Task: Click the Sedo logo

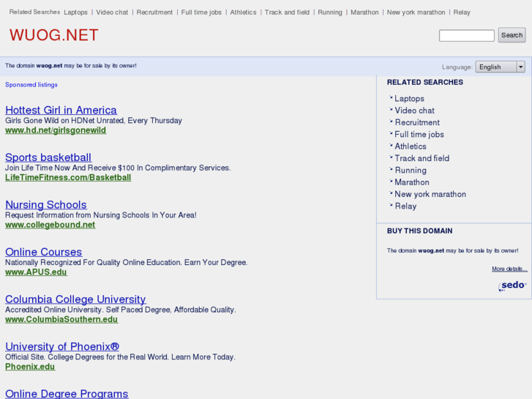Action: (x=512, y=286)
